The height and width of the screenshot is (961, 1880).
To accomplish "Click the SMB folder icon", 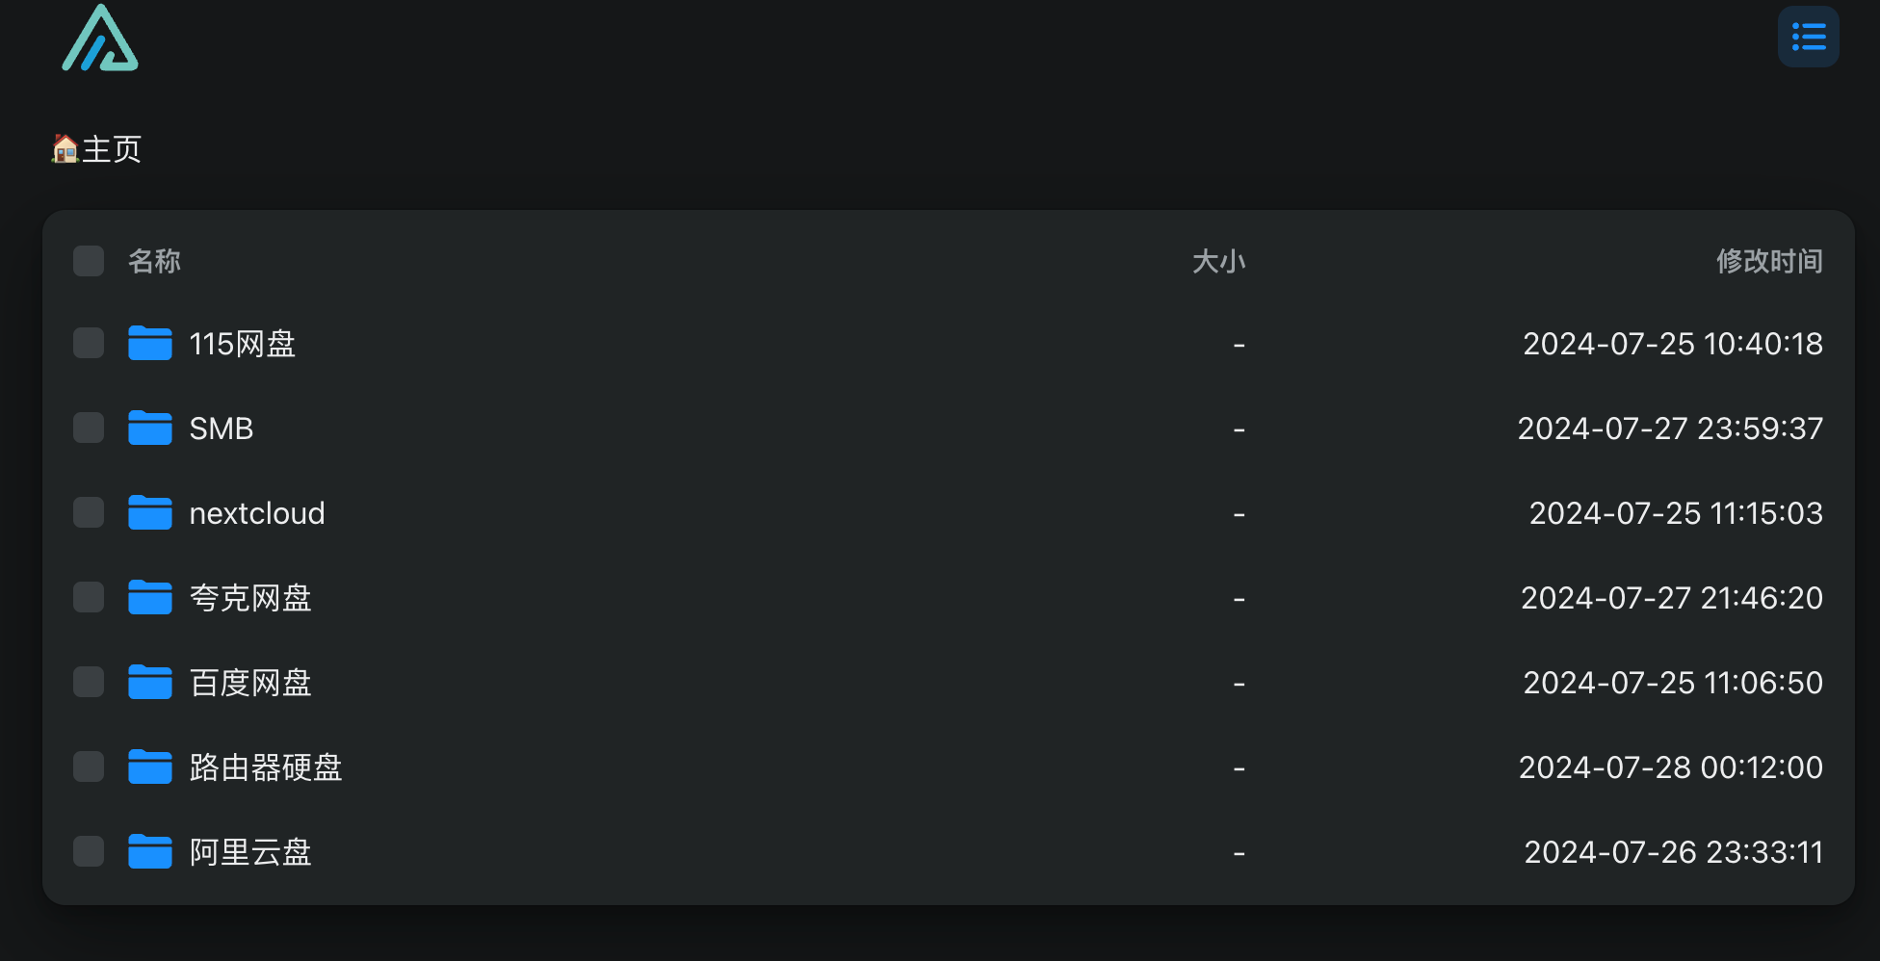I will [x=150, y=428].
